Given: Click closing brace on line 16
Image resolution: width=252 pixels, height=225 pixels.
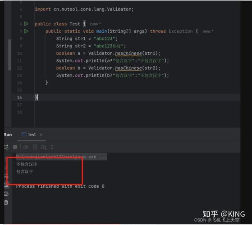Looking at the screenshot, I should coord(37,97).
